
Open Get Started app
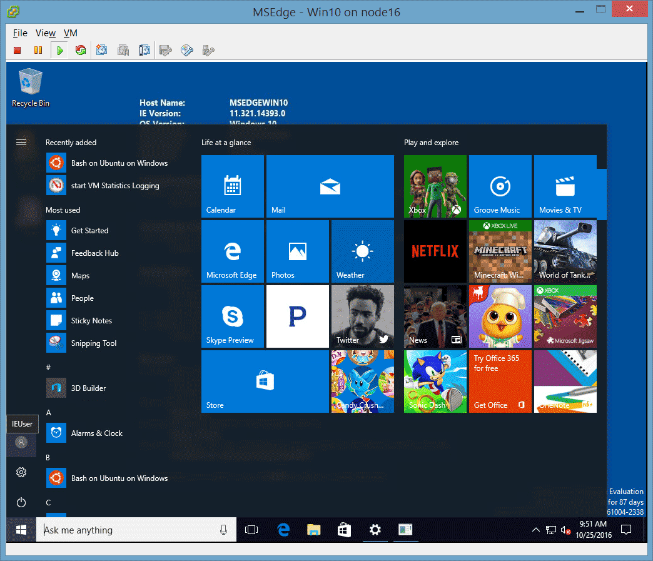pos(78,230)
